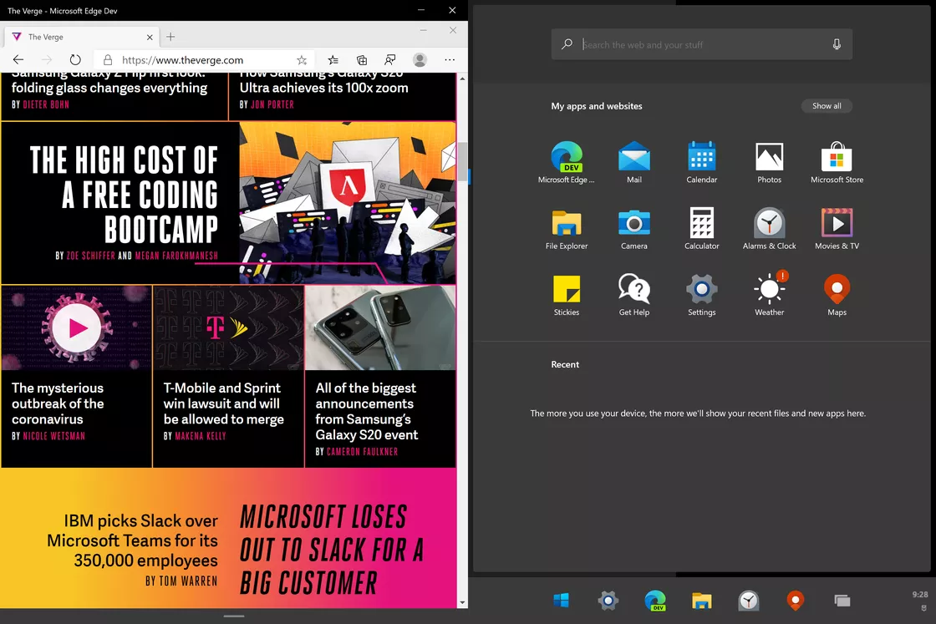This screenshot has width=936, height=624.
Task: Open author Tom Warren's page
Action: pyautogui.click(x=189, y=581)
